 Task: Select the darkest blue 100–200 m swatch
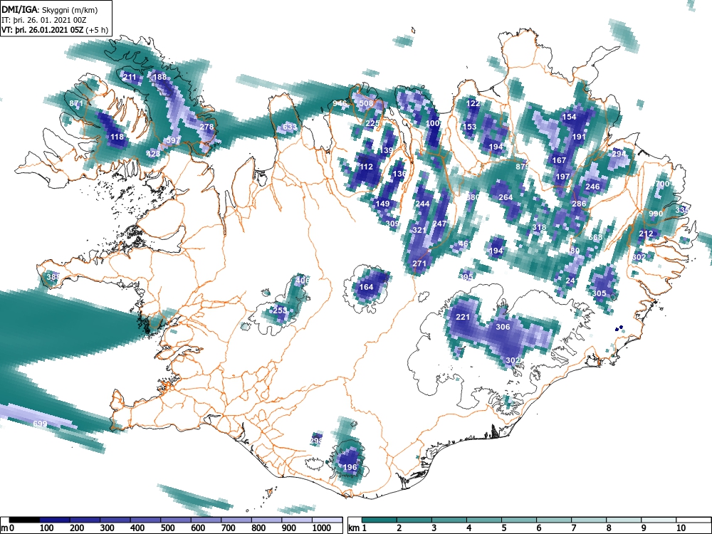(55, 520)
